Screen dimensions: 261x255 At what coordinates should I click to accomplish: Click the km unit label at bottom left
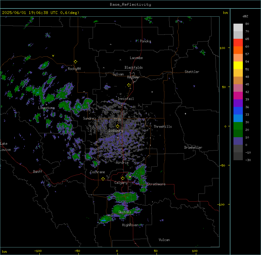tap(4, 251)
